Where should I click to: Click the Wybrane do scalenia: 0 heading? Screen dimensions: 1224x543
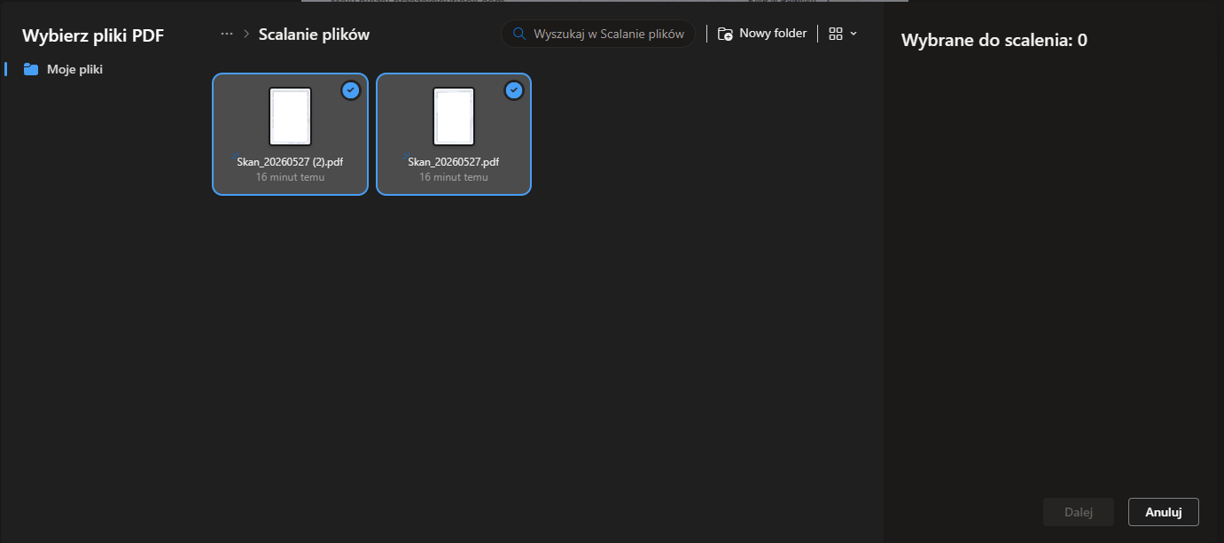coord(994,40)
